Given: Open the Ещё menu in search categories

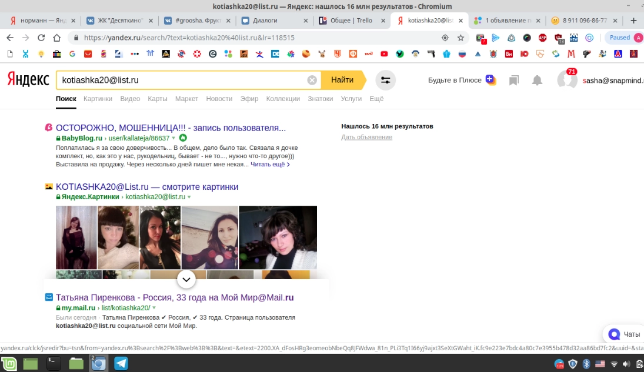Looking at the screenshot, I should [376, 99].
